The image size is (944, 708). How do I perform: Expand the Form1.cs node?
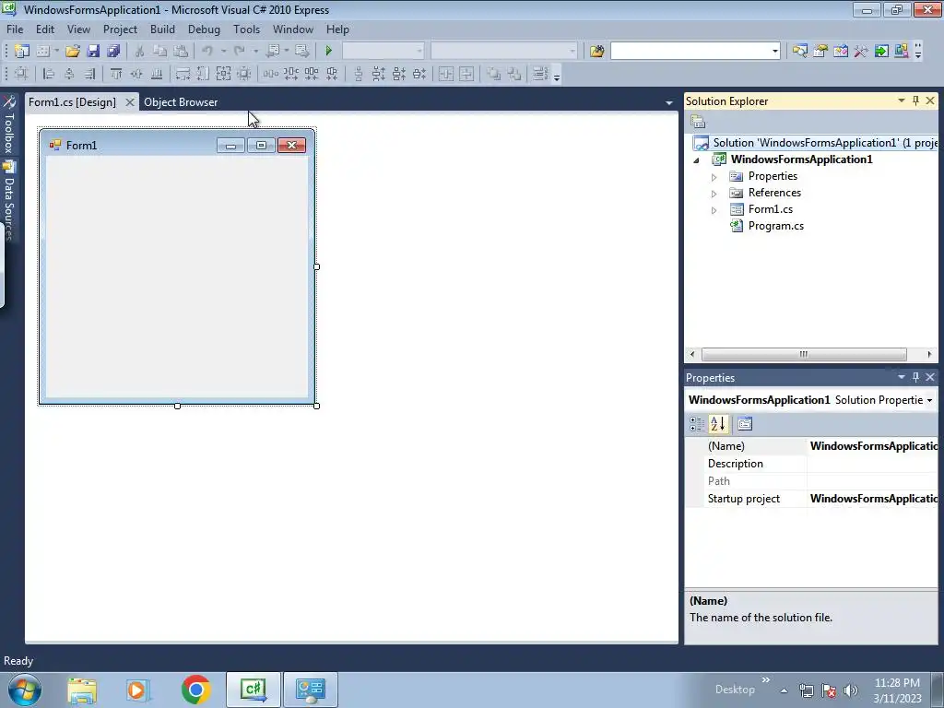[x=714, y=210]
